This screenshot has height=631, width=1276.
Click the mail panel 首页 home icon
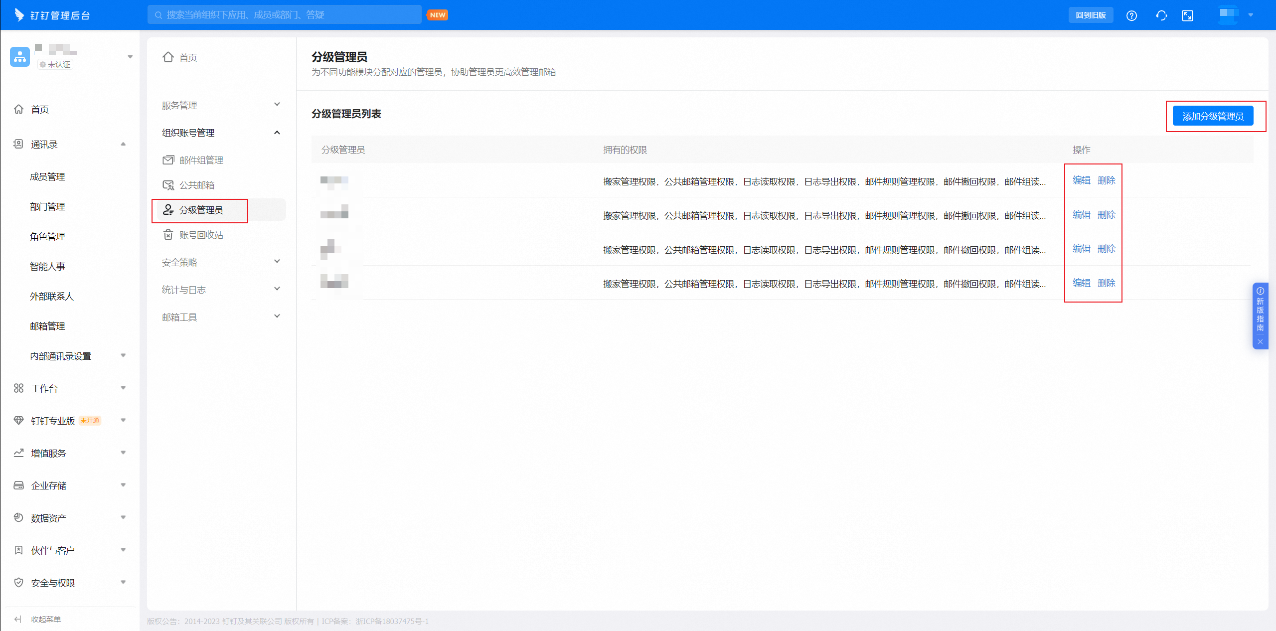(x=168, y=57)
